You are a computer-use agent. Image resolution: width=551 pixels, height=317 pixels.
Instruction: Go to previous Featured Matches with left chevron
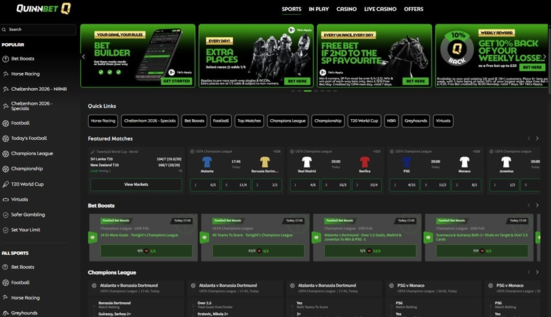[529, 139]
